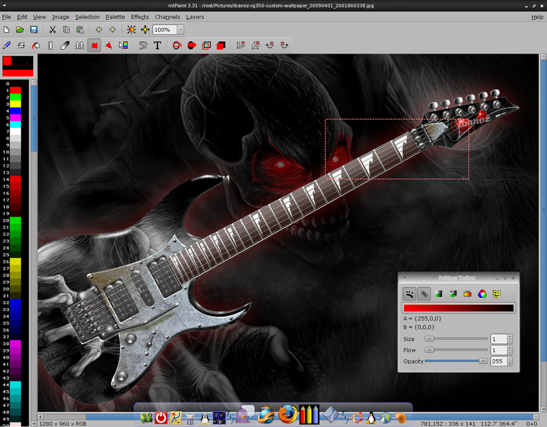Outline the selection with square icon
The height and width of the screenshot is (427, 547).
click(x=206, y=45)
